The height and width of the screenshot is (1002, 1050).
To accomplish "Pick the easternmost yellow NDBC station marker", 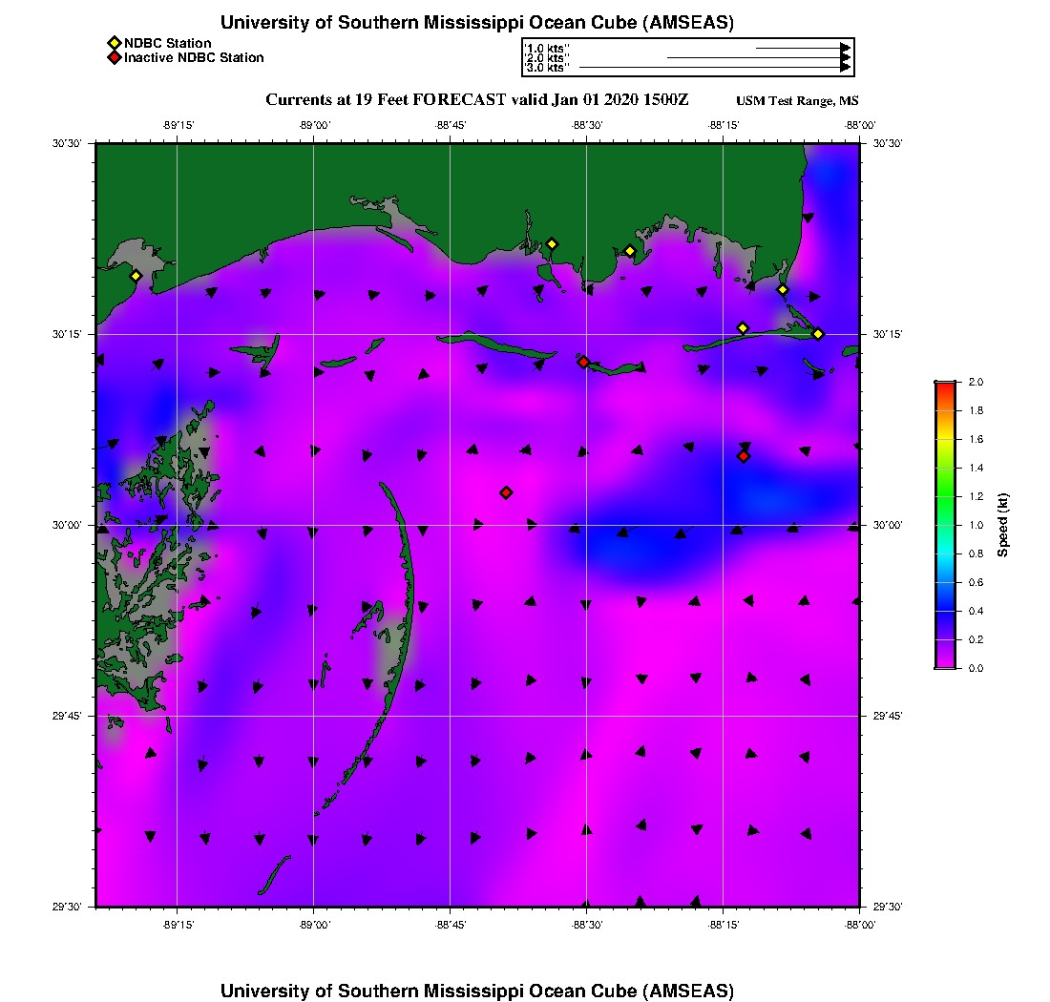I will tap(818, 334).
